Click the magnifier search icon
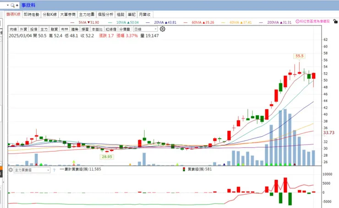The height and width of the screenshot is (208, 339). point(13,5)
